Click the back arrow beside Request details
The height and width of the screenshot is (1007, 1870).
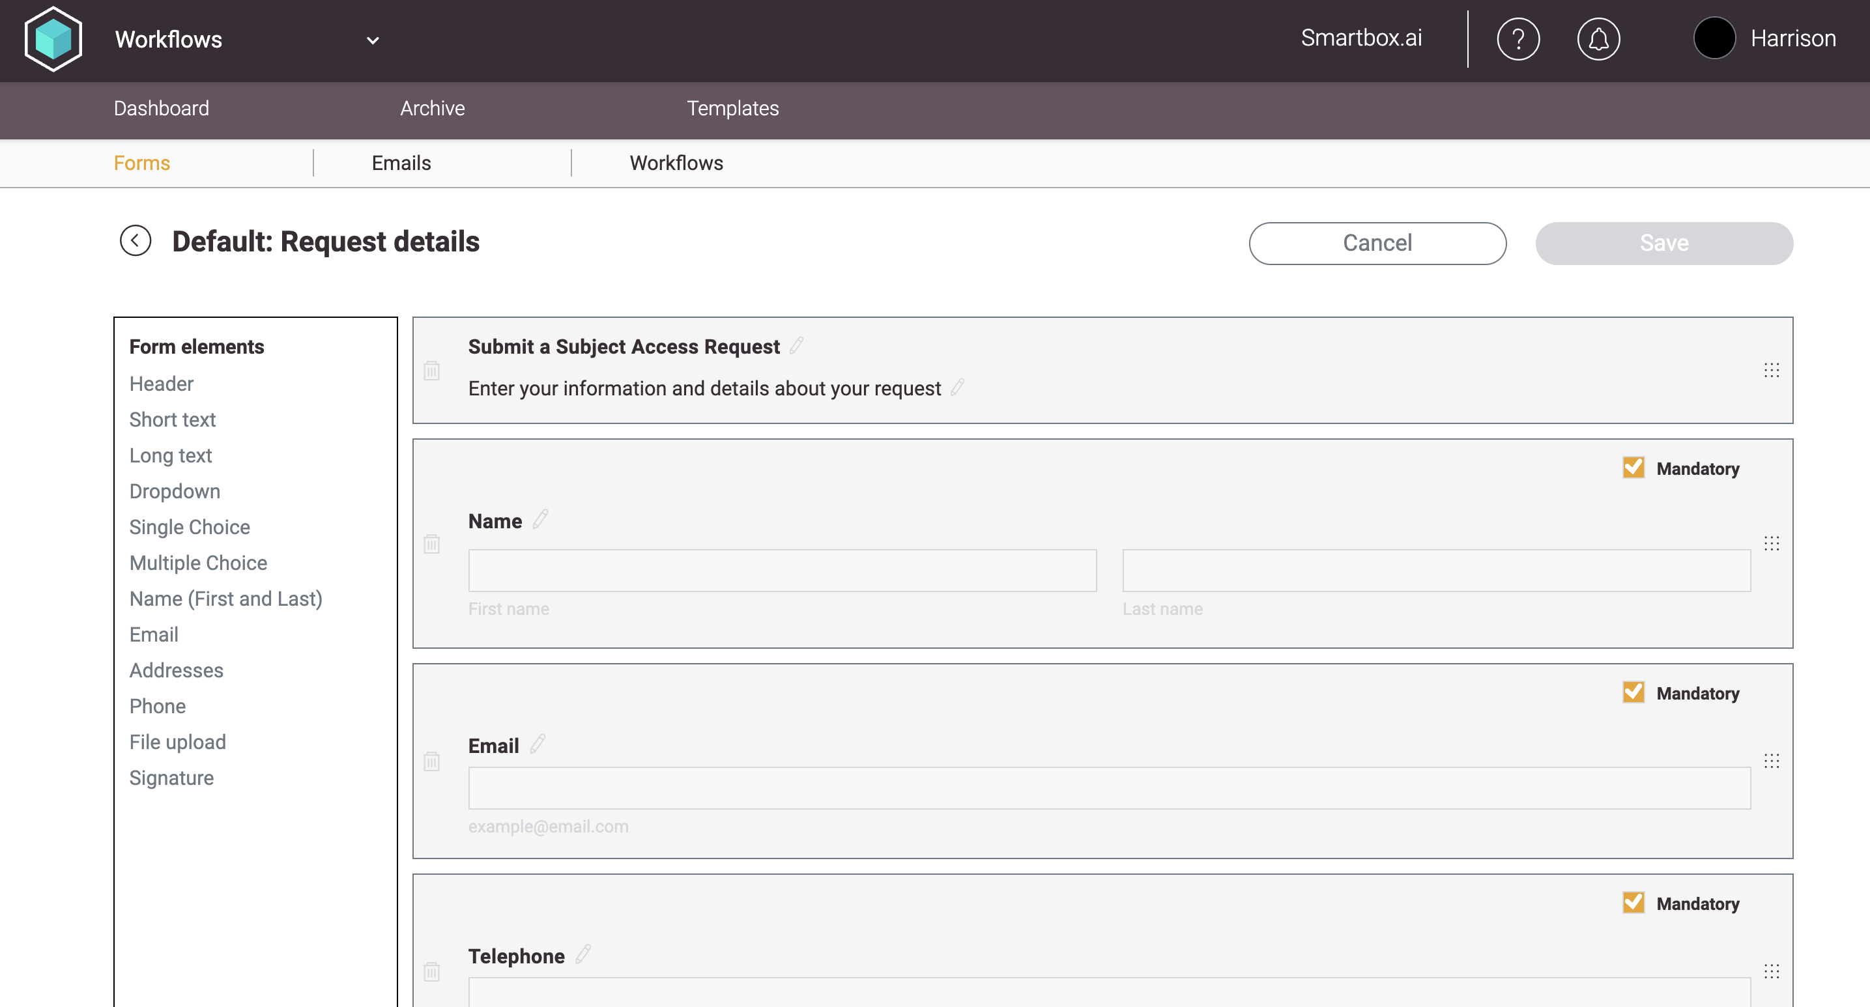135,241
